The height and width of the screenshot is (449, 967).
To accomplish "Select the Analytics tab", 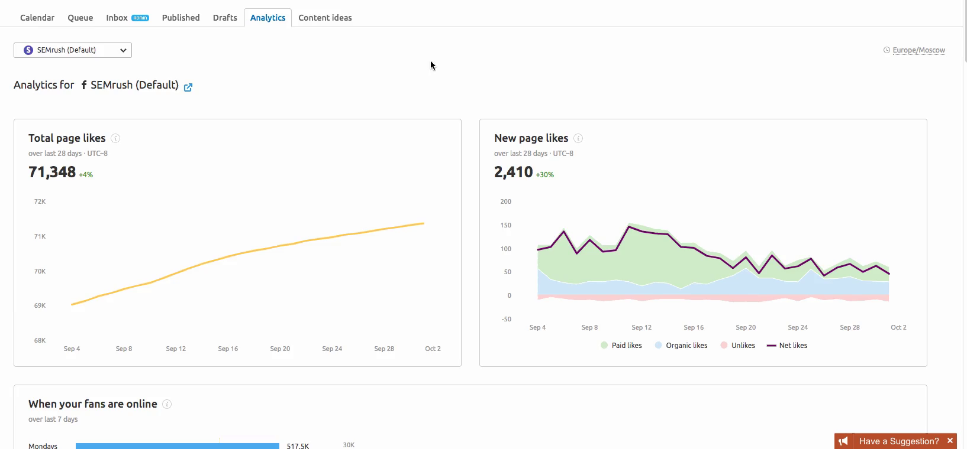I will pos(267,18).
